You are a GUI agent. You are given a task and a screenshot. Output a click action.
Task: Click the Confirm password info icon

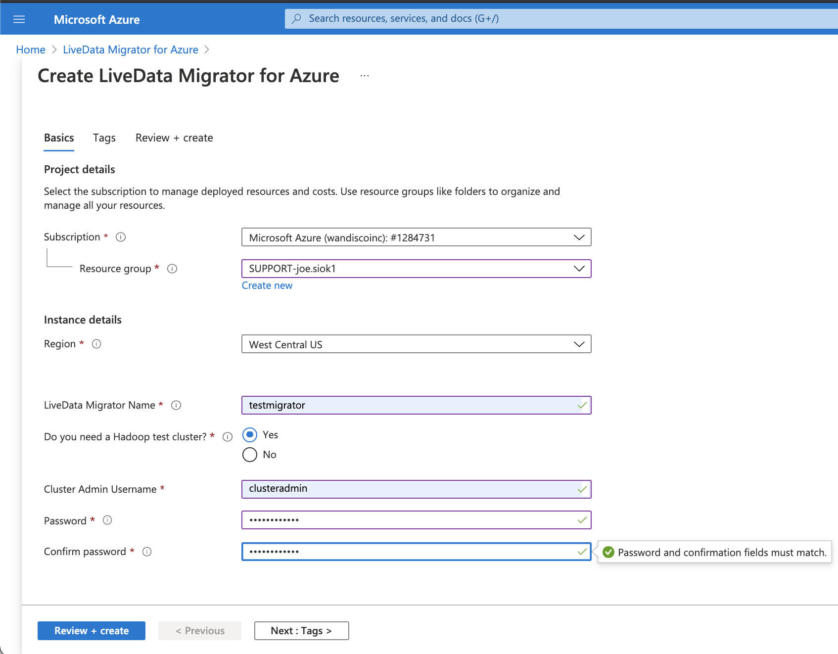[147, 552]
